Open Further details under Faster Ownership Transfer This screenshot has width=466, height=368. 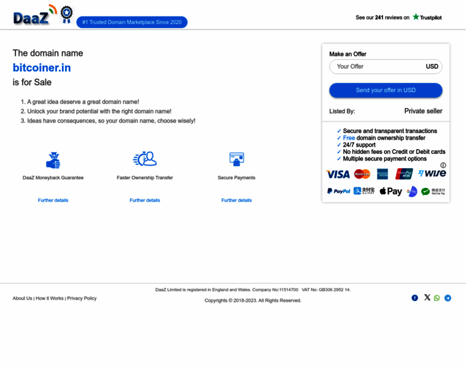pyautogui.click(x=145, y=201)
